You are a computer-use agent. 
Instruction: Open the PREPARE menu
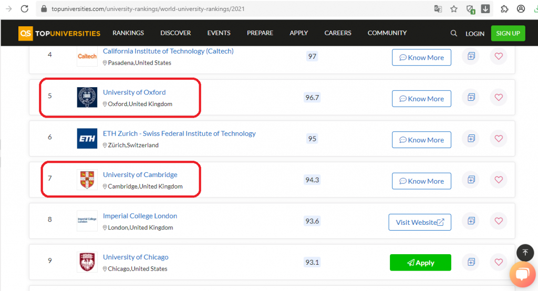pos(260,33)
